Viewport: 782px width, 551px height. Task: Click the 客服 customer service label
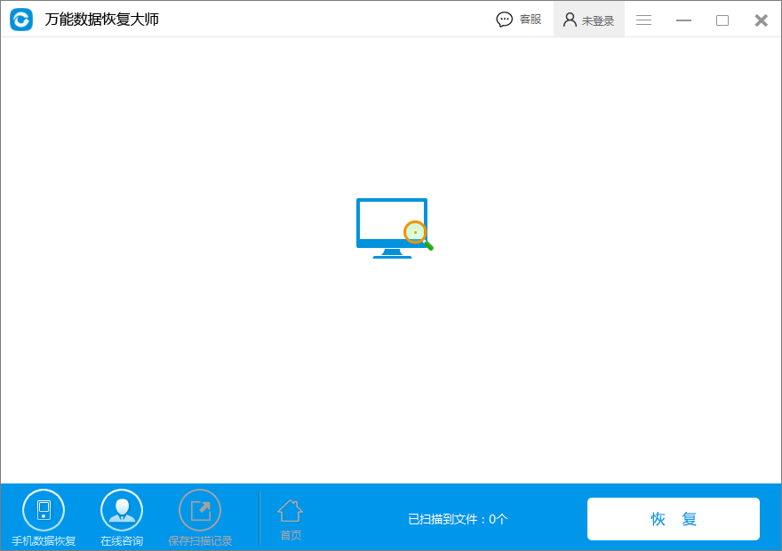(531, 20)
